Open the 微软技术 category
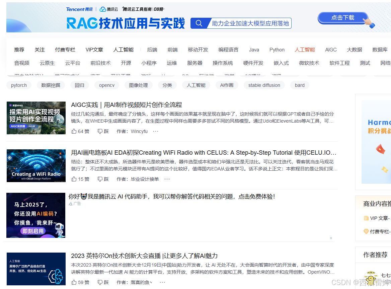The image size is (391, 289). point(309,63)
